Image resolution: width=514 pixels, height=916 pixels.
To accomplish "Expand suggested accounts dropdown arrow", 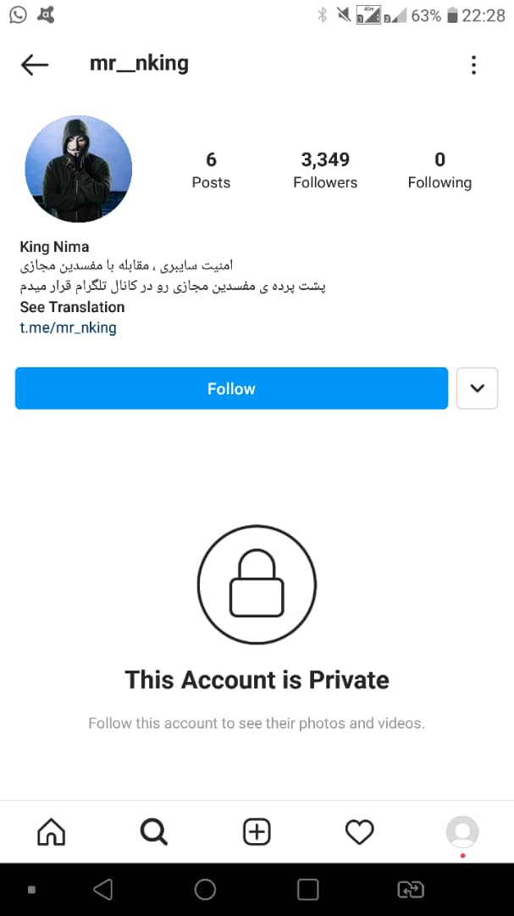I will click(477, 388).
